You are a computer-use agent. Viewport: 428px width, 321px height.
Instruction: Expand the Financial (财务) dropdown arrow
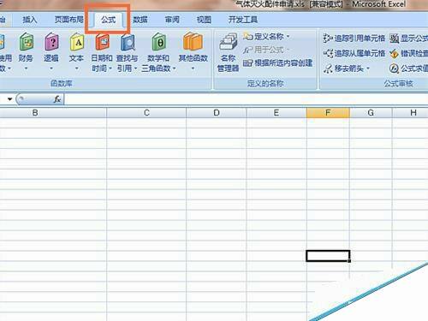(x=26, y=68)
